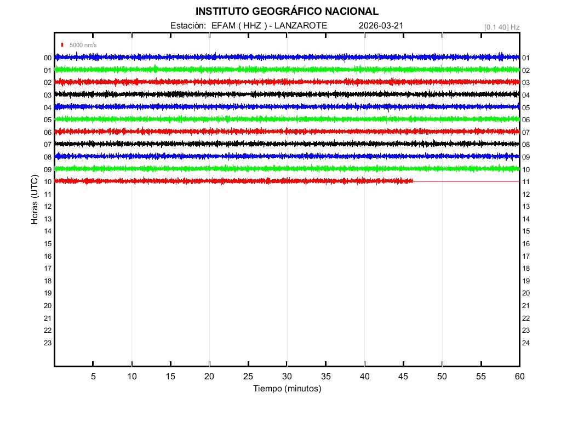Click the flat red line ending hour 10
Viewport: 561px width, 421px height.
click(x=466, y=181)
